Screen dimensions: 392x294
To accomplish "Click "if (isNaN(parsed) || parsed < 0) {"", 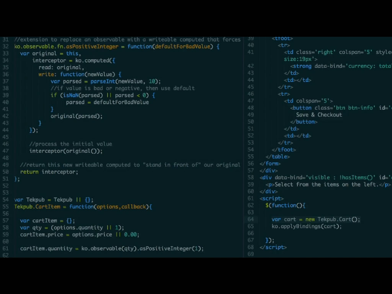I will [103, 95].
